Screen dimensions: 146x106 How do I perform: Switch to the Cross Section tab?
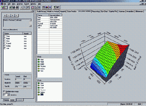point(72,11)
